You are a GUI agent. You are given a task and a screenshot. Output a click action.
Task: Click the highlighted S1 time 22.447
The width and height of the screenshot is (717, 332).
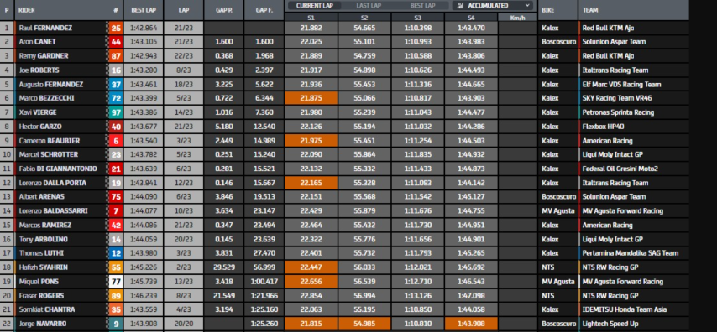coord(311,267)
